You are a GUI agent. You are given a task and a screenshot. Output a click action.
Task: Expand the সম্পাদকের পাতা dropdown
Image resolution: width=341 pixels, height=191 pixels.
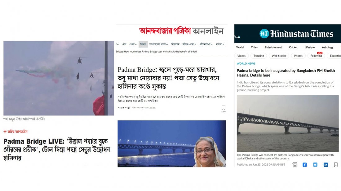click(158, 44)
